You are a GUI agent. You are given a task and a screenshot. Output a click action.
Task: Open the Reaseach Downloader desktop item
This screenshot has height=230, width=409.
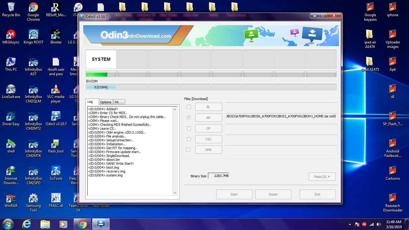pos(393,203)
